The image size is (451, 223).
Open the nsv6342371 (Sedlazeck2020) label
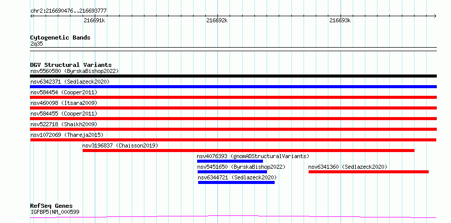(x=70, y=82)
